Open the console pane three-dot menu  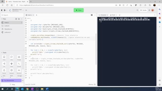click(155, 15)
